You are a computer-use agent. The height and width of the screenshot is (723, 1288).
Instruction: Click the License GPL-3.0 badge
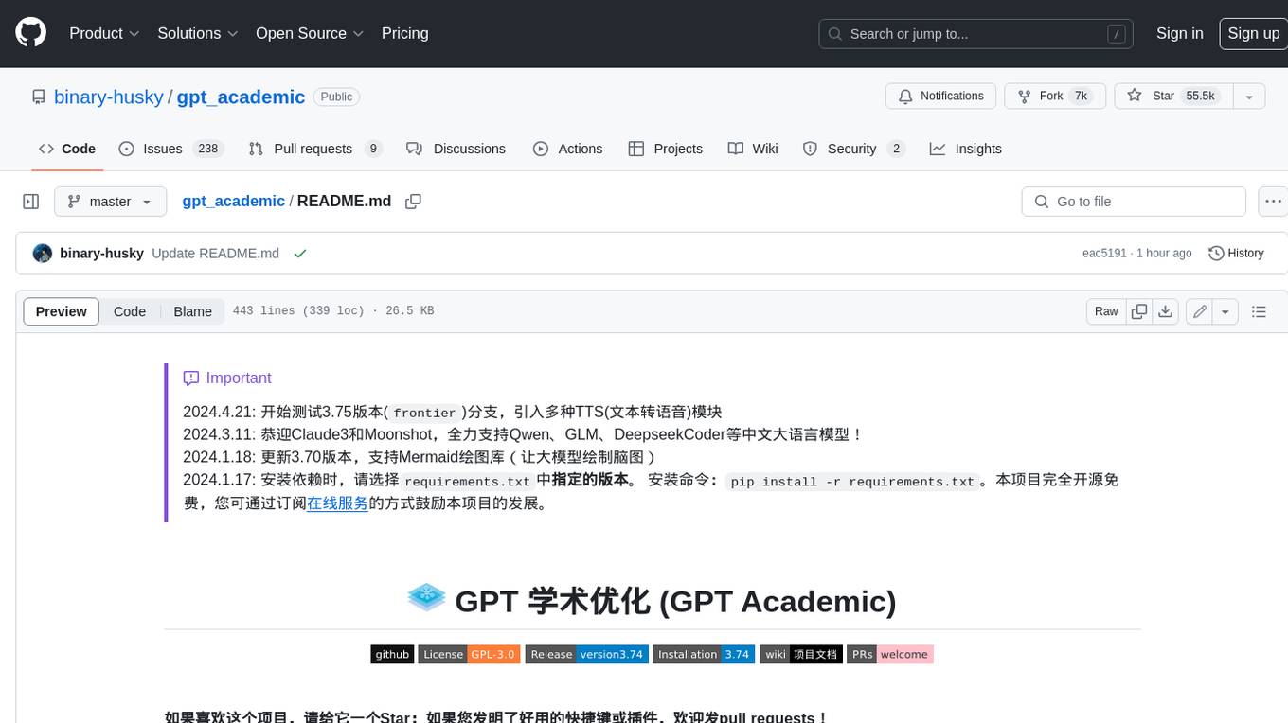click(x=469, y=654)
